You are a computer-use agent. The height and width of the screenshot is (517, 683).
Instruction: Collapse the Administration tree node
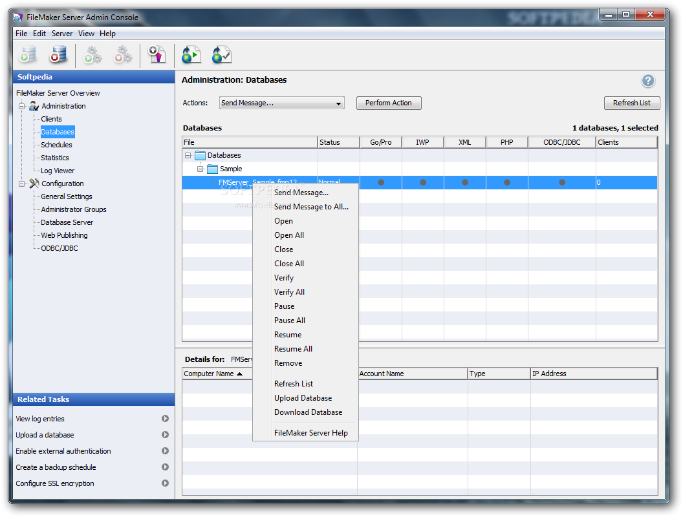[21, 106]
